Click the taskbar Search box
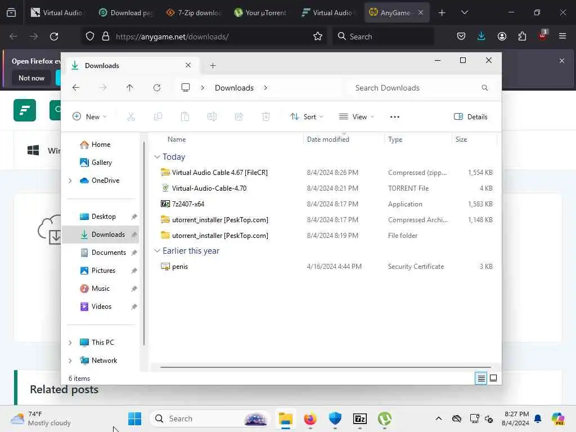The width and height of the screenshot is (576, 432). 210,418
